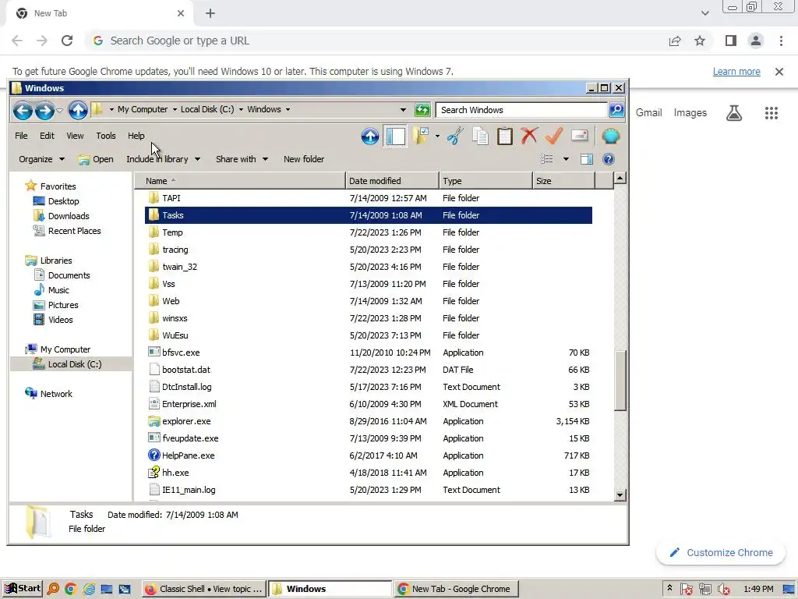Dismiss the Chrome update infobar
This screenshot has height=599, width=798.
point(779,72)
